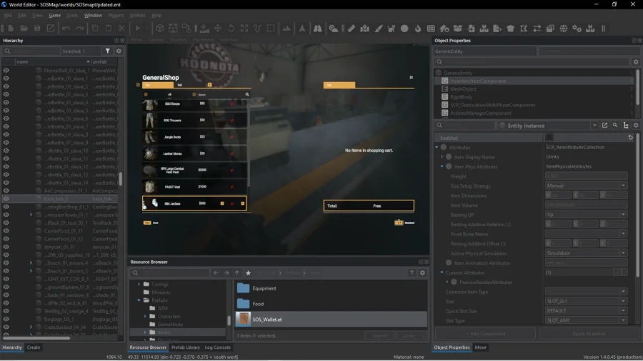Image resolution: width=643 pixels, height=361 pixels.
Task: Click the Hierarchy vertical scrollbar
Action: (x=121, y=178)
